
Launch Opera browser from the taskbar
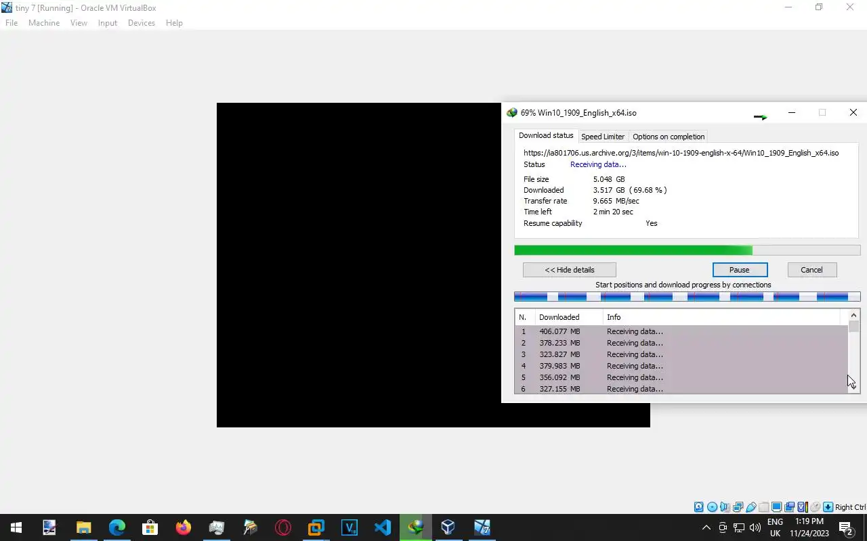click(283, 527)
